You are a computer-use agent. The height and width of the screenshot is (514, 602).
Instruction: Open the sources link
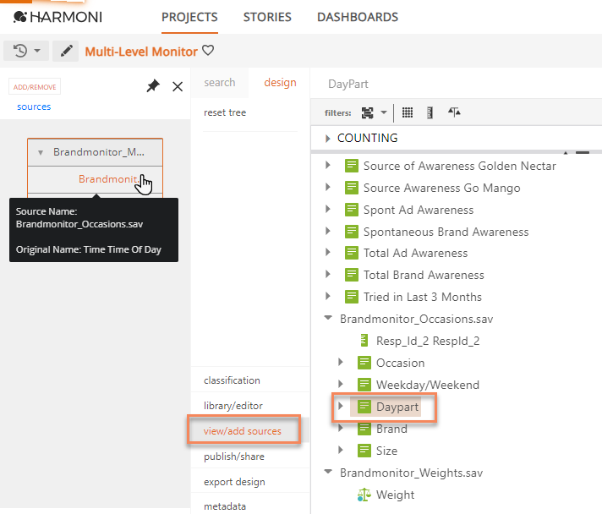click(34, 107)
